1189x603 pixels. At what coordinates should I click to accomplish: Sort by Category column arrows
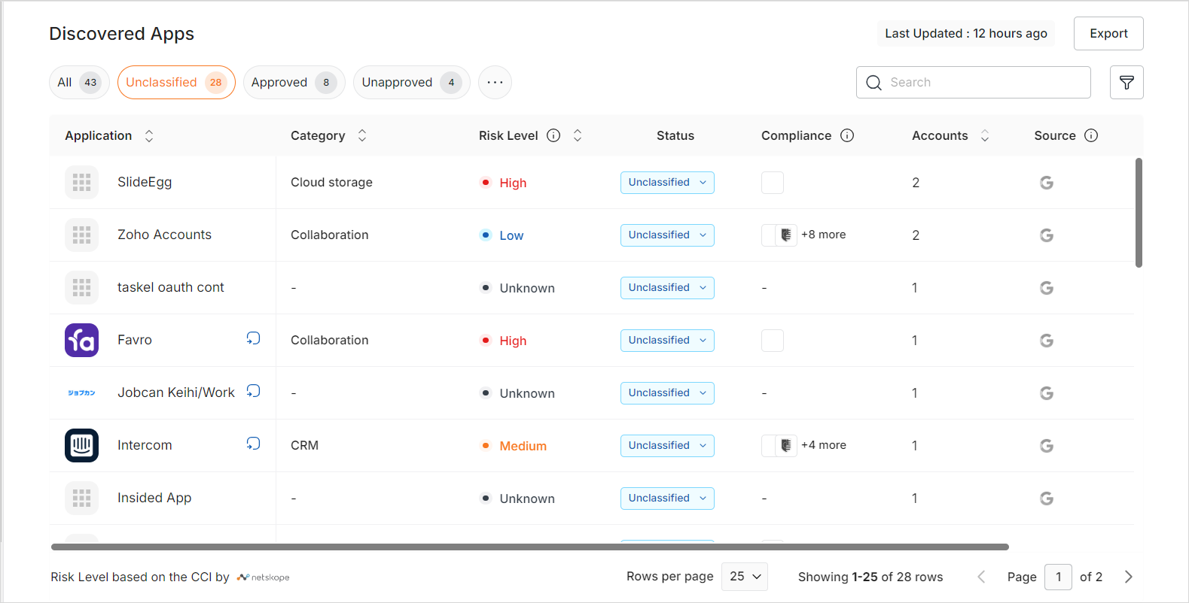click(362, 135)
